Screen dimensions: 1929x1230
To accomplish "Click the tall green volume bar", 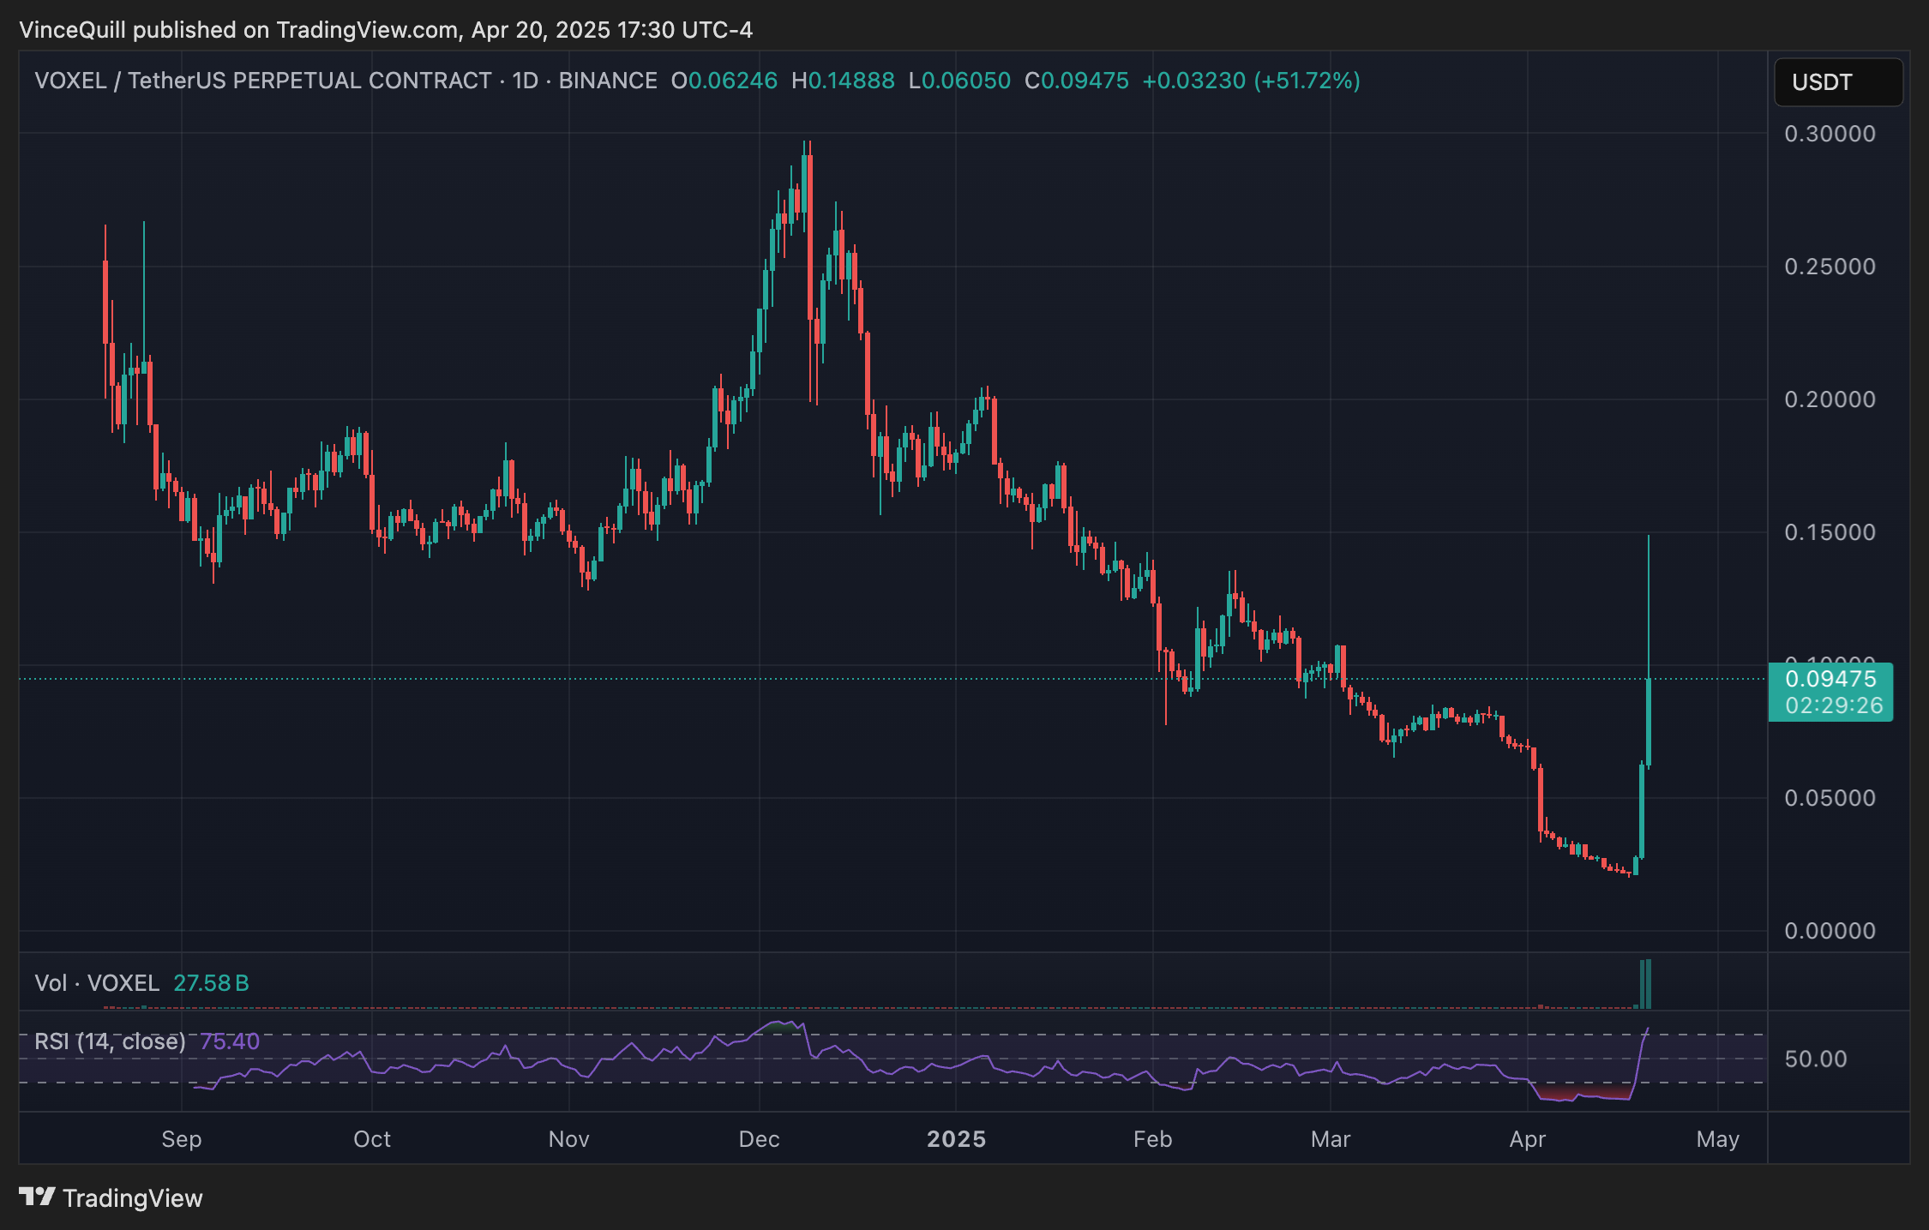I will [x=1648, y=984].
